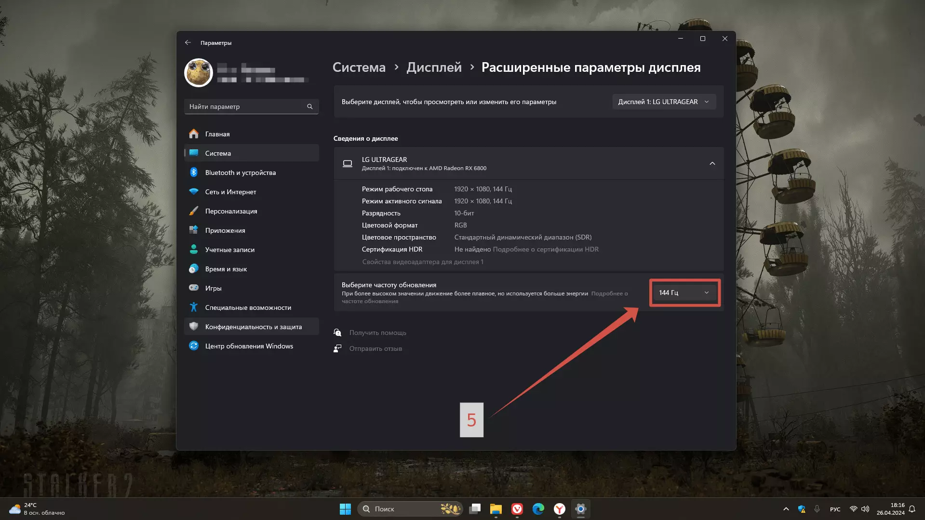Click the taskbar 'Поиск' search box
This screenshot has height=520, width=925.
click(410, 509)
